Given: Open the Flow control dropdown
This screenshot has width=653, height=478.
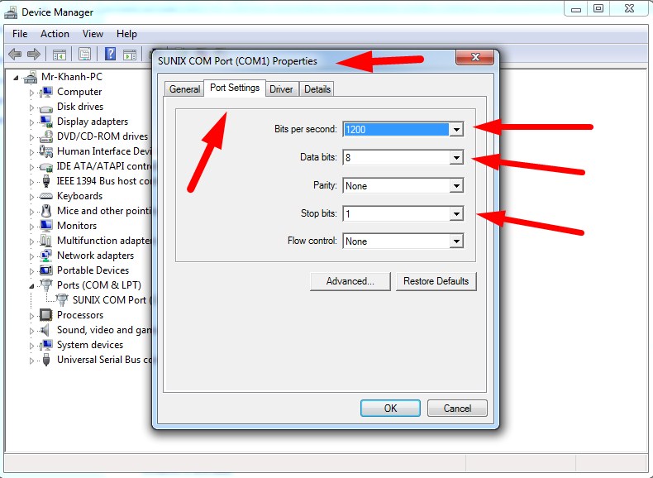Looking at the screenshot, I should click(x=456, y=241).
